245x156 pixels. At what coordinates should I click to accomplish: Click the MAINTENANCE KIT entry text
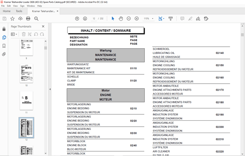coord(79,68)
